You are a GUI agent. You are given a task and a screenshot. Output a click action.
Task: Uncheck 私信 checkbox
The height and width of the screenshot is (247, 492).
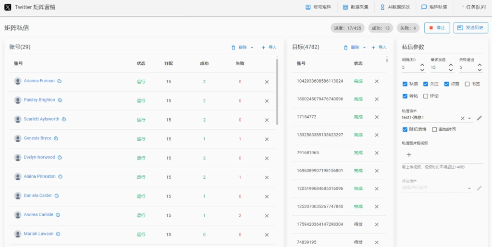pos(405,84)
